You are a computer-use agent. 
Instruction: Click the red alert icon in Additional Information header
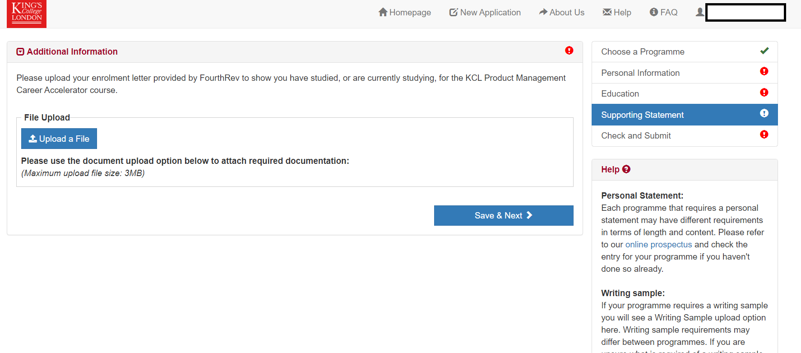click(x=569, y=51)
